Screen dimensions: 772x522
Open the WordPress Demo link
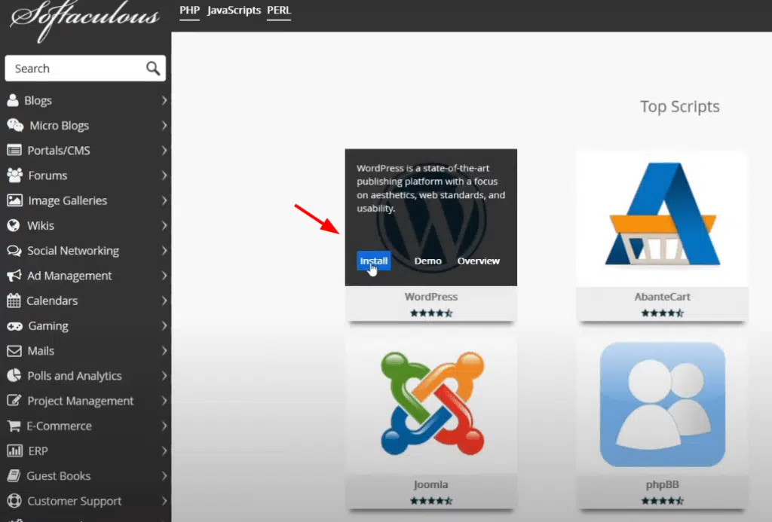428,261
